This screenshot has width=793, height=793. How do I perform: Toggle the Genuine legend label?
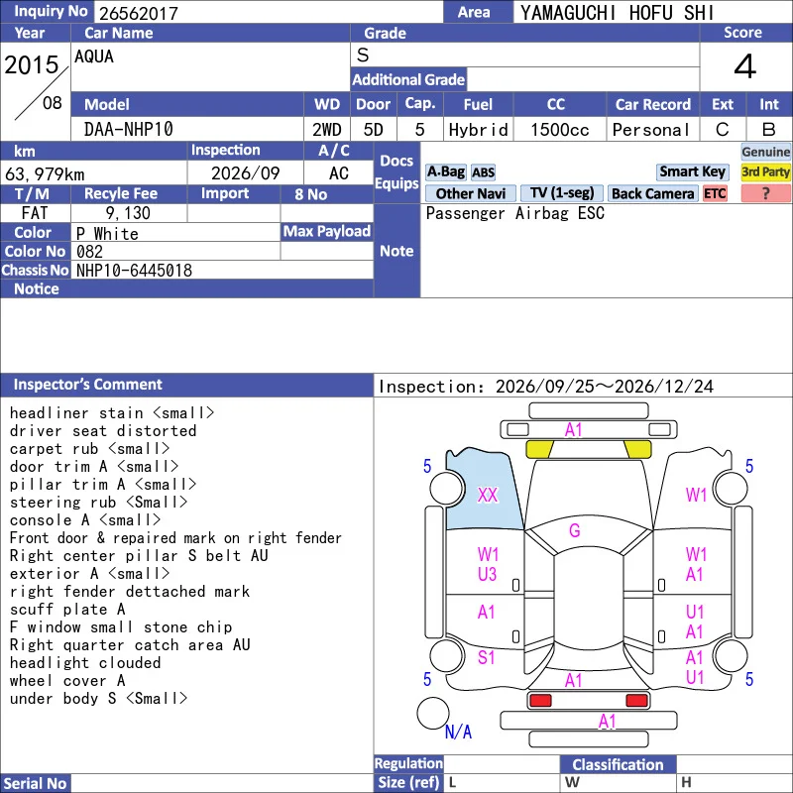tap(765, 152)
